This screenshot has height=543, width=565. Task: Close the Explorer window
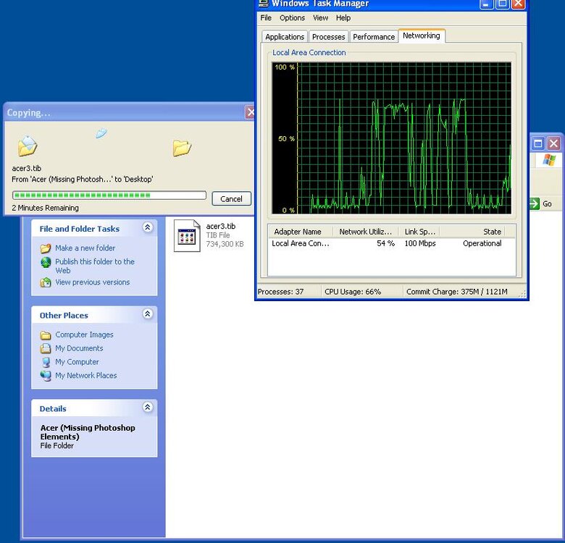[554, 143]
